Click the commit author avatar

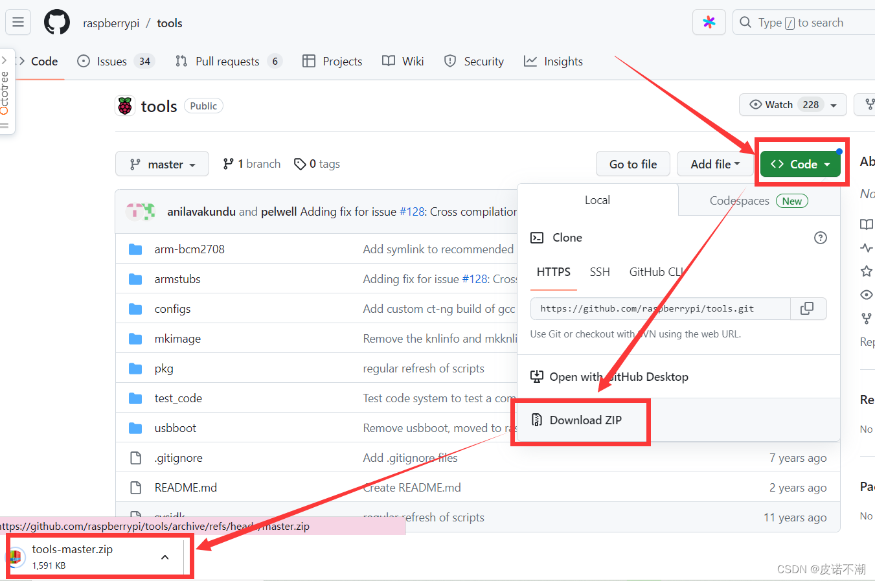pos(141,211)
